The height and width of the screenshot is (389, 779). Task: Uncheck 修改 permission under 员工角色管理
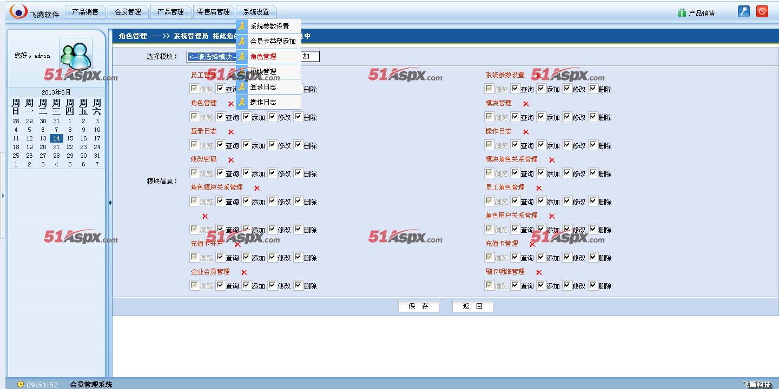[x=567, y=201]
